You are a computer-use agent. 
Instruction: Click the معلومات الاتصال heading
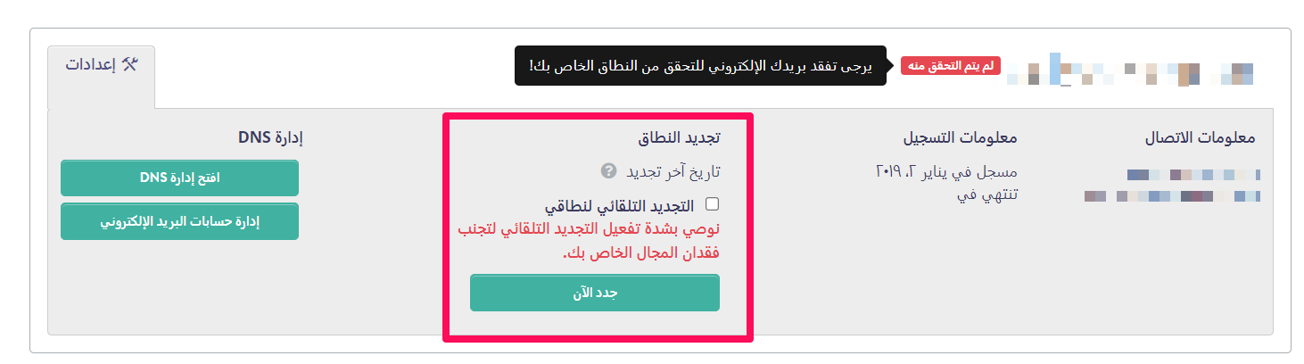pos(1200,138)
